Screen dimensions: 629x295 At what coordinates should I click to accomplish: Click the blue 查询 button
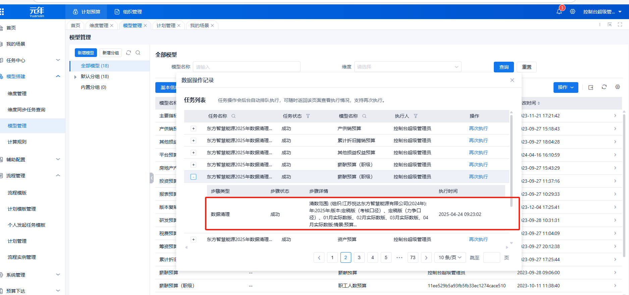(x=504, y=67)
